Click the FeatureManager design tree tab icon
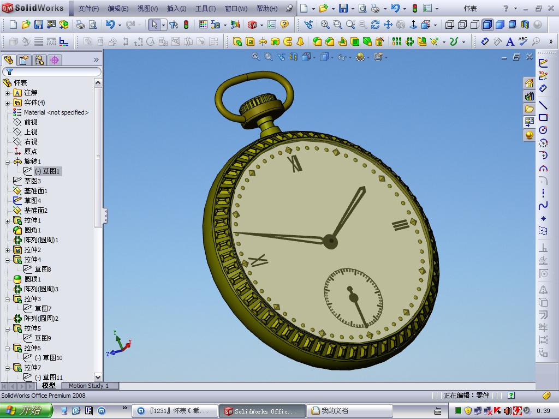This screenshot has width=559, height=419. [x=9, y=60]
